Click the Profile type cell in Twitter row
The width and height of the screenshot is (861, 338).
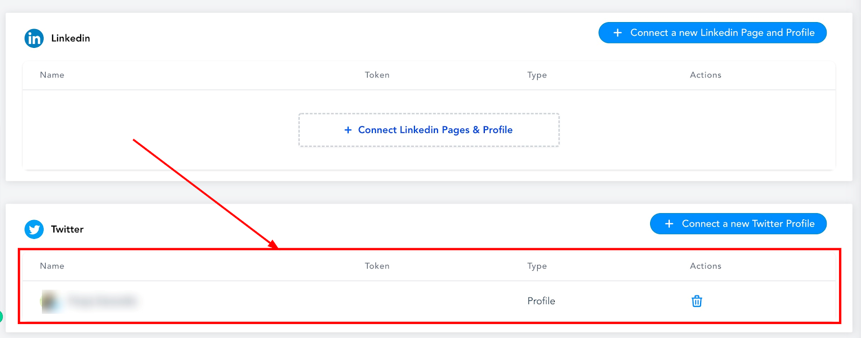[541, 301]
